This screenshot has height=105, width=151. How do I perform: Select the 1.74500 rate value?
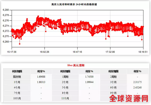(x=89, y=77)
